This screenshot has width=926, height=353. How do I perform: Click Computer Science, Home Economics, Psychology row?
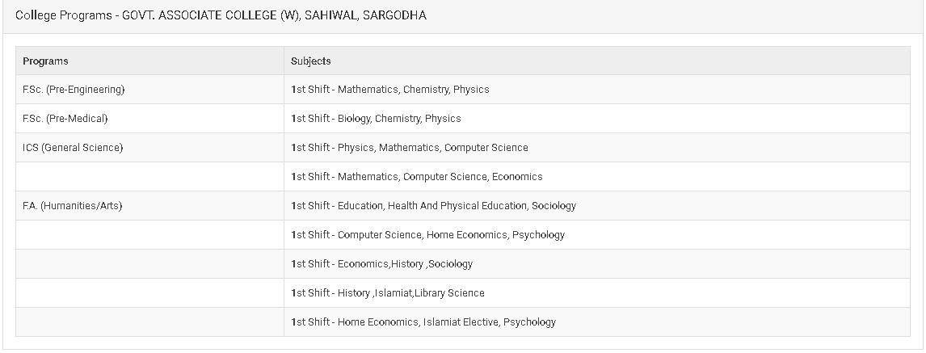pyautogui.click(x=428, y=235)
